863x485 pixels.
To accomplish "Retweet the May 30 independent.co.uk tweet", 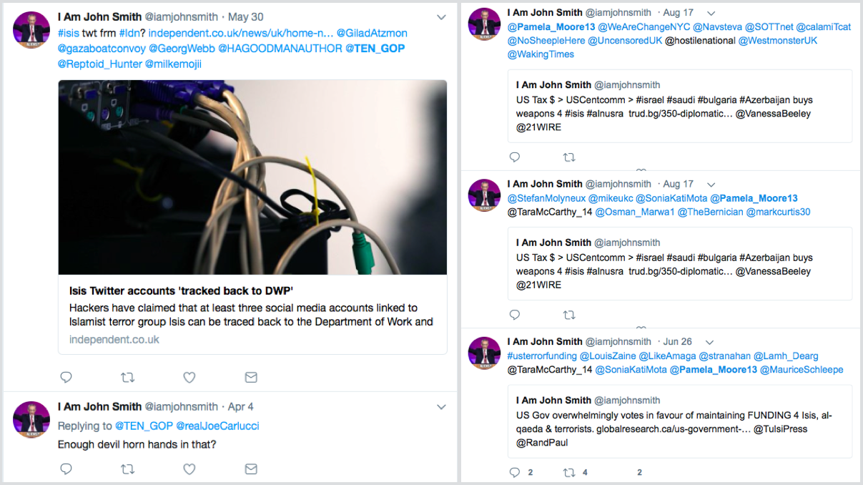I will (127, 376).
